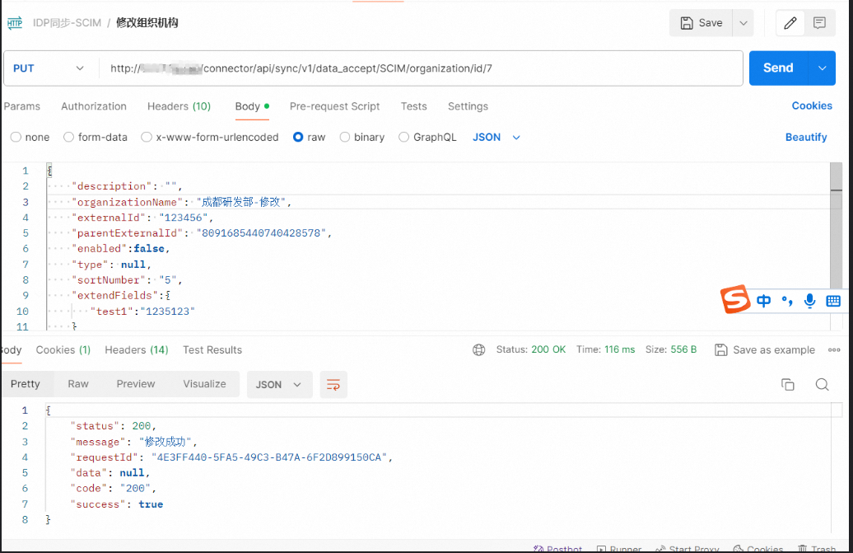The height and width of the screenshot is (553, 853).
Task: Open the Pre-request Script tab
Action: [334, 106]
